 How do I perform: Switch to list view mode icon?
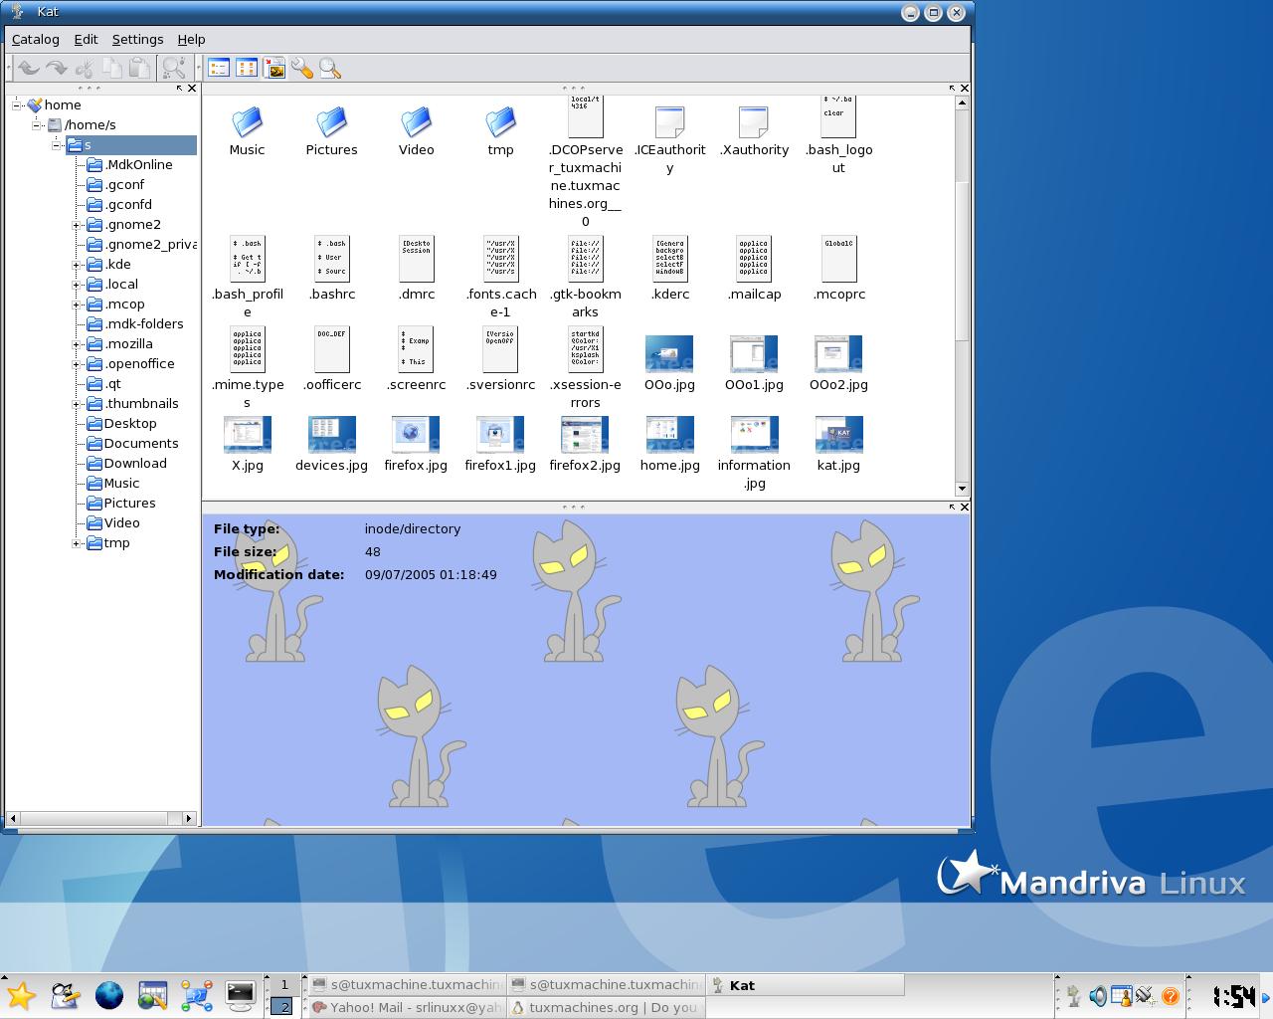tap(219, 68)
